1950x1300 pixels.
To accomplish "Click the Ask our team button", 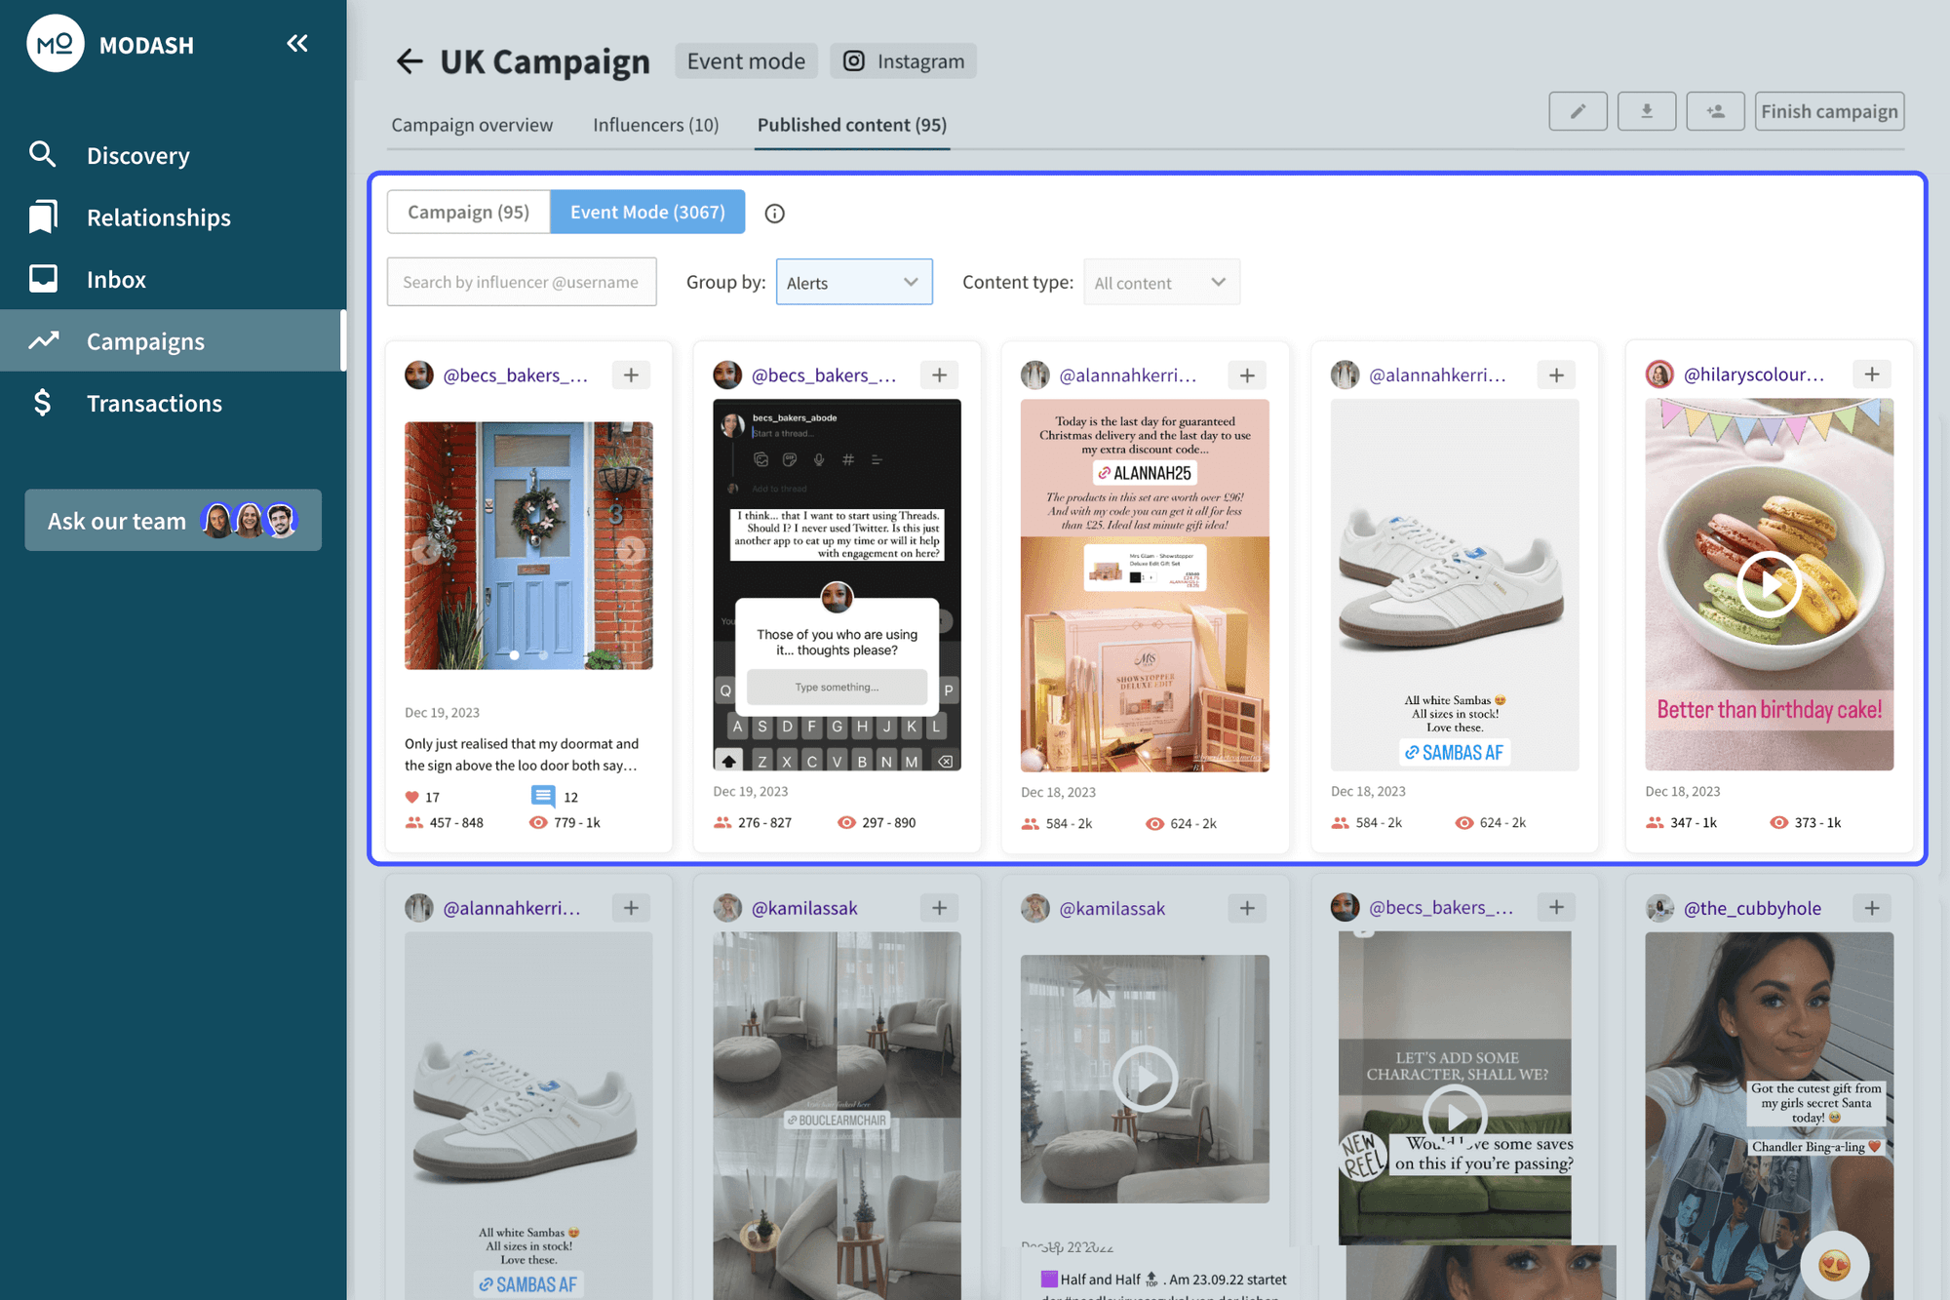I will pos(174,520).
